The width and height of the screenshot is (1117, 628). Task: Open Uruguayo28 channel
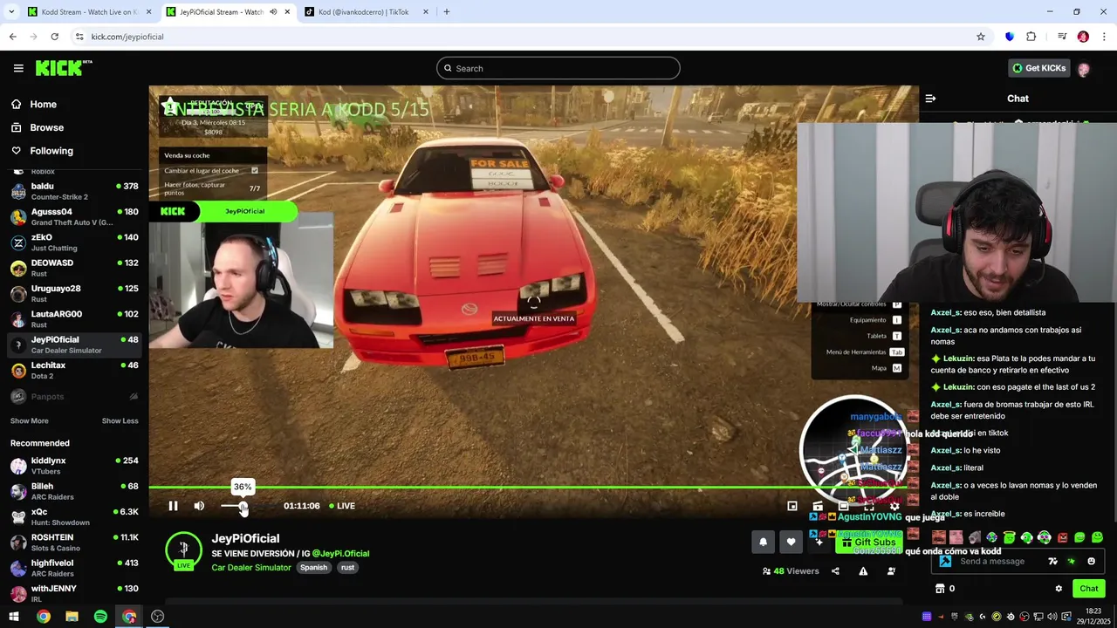(74, 294)
